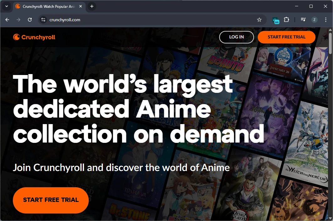333x221 pixels.
Task: Click the Crunchyroll logo in the header
Action: pos(34,37)
